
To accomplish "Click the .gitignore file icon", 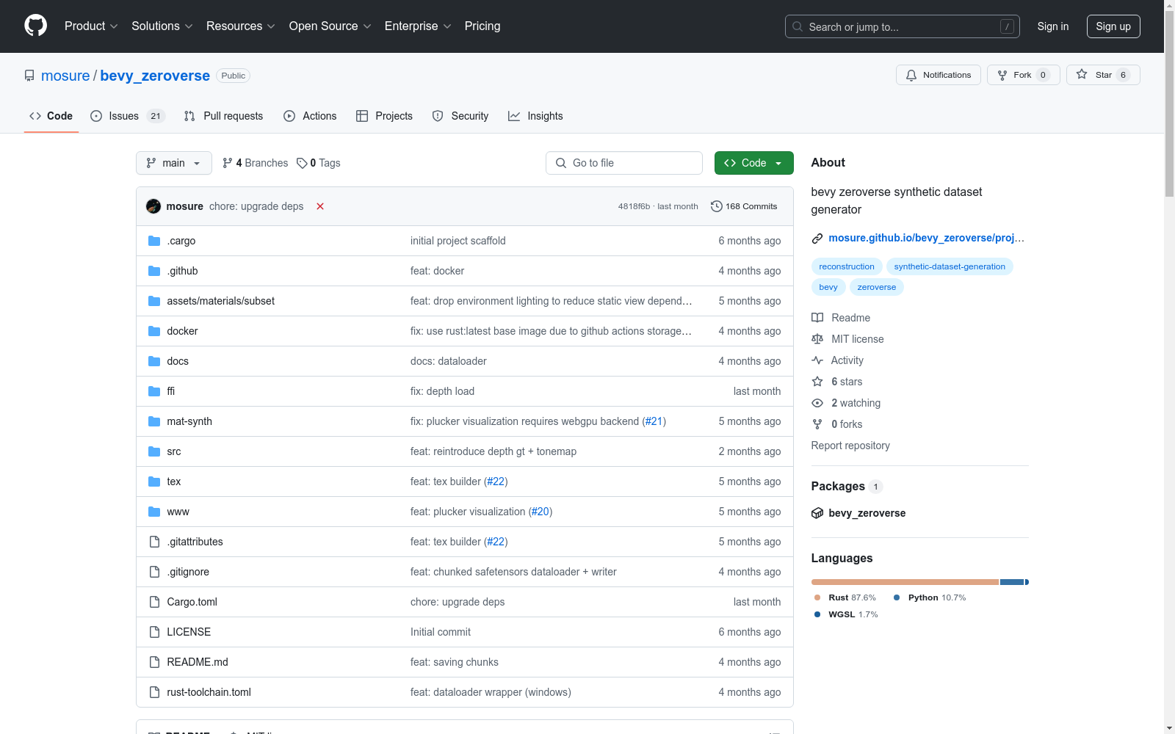I will (154, 572).
